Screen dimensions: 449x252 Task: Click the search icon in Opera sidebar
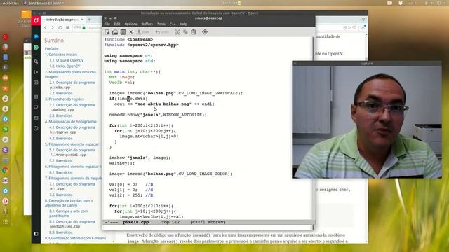click(x=36, y=62)
